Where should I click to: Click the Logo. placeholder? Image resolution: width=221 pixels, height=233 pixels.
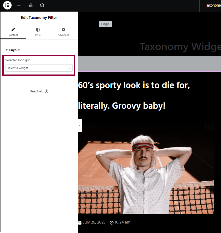(x=105, y=24)
